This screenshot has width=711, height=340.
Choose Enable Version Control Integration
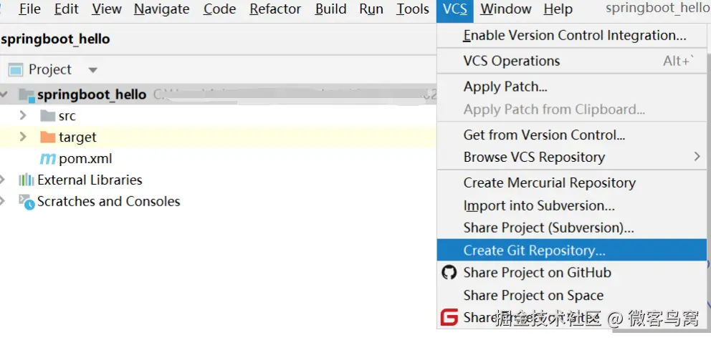574,35
